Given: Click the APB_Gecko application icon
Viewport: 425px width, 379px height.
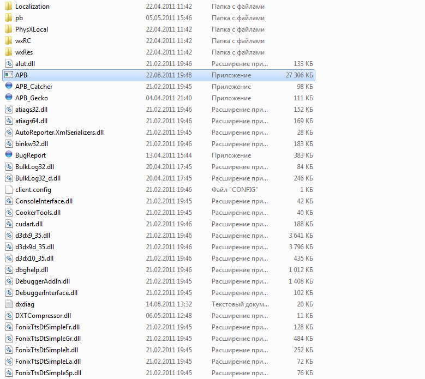Looking at the screenshot, I should pyautogui.click(x=8, y=98).
